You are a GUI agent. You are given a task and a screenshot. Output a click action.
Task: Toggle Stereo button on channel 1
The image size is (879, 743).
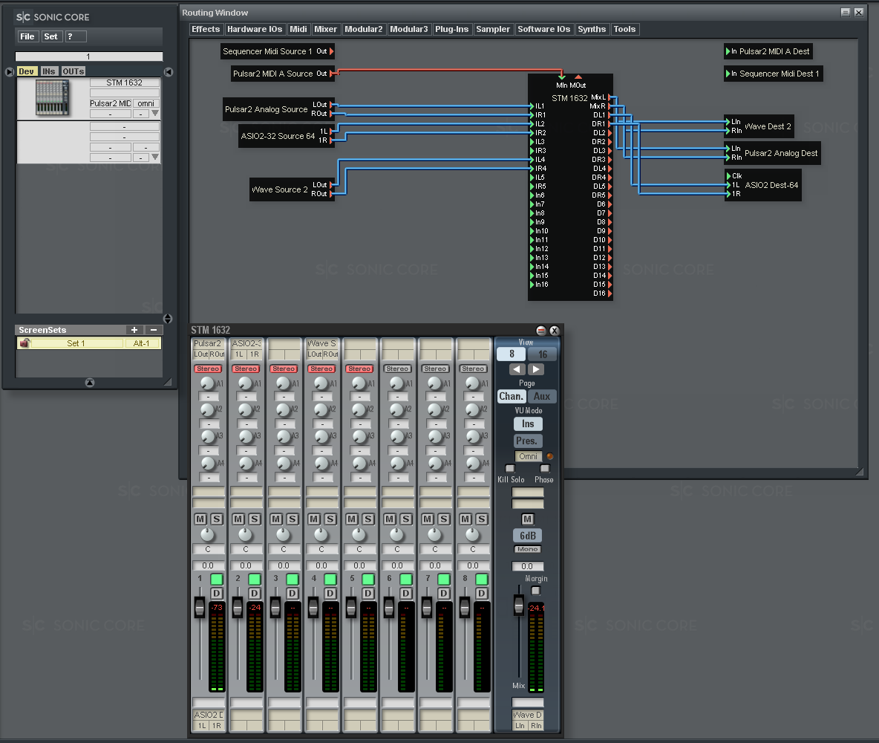coord(208,369)
